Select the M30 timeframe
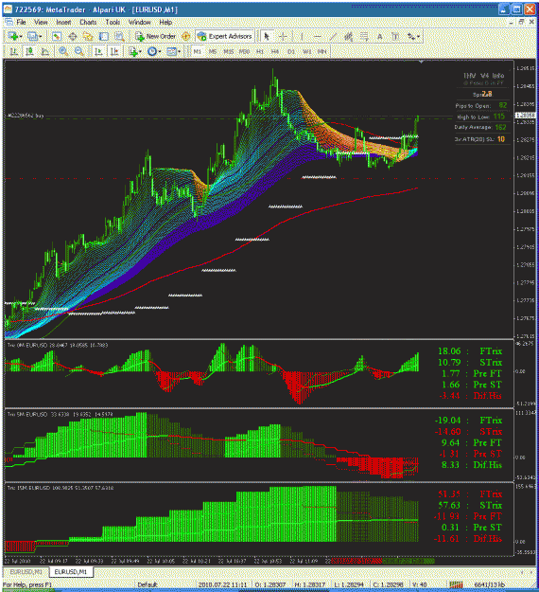Image resolution: width=539 pixels, height=592 pixels. pyautogui.click(x=244, y=51)
